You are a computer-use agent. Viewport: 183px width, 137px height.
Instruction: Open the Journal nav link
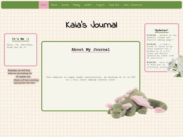point(65,5)
